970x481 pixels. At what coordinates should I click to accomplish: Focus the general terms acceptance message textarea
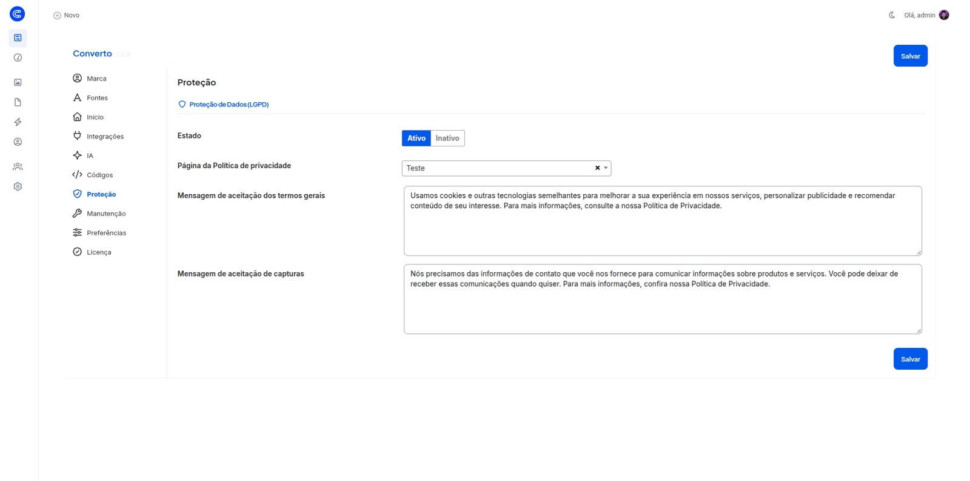coord(663,221)
